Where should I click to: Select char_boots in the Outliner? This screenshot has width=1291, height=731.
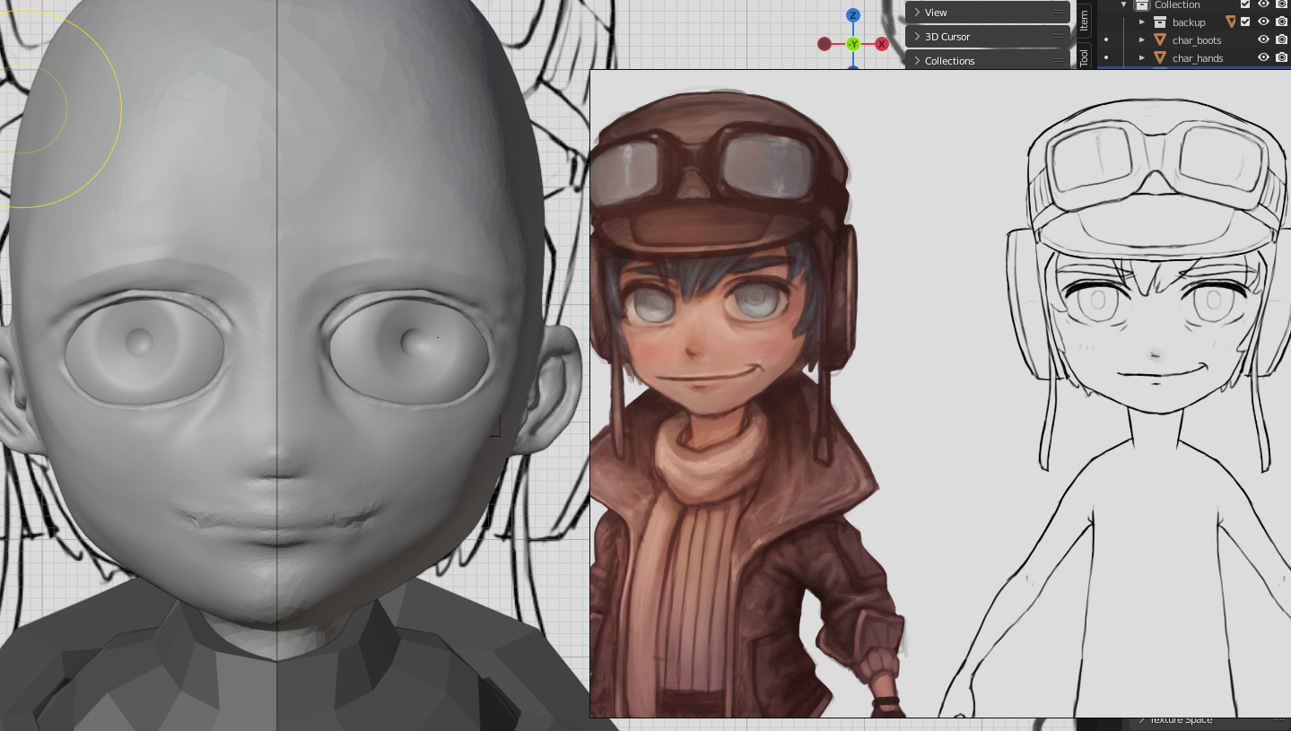click(x=1197, y=40)
